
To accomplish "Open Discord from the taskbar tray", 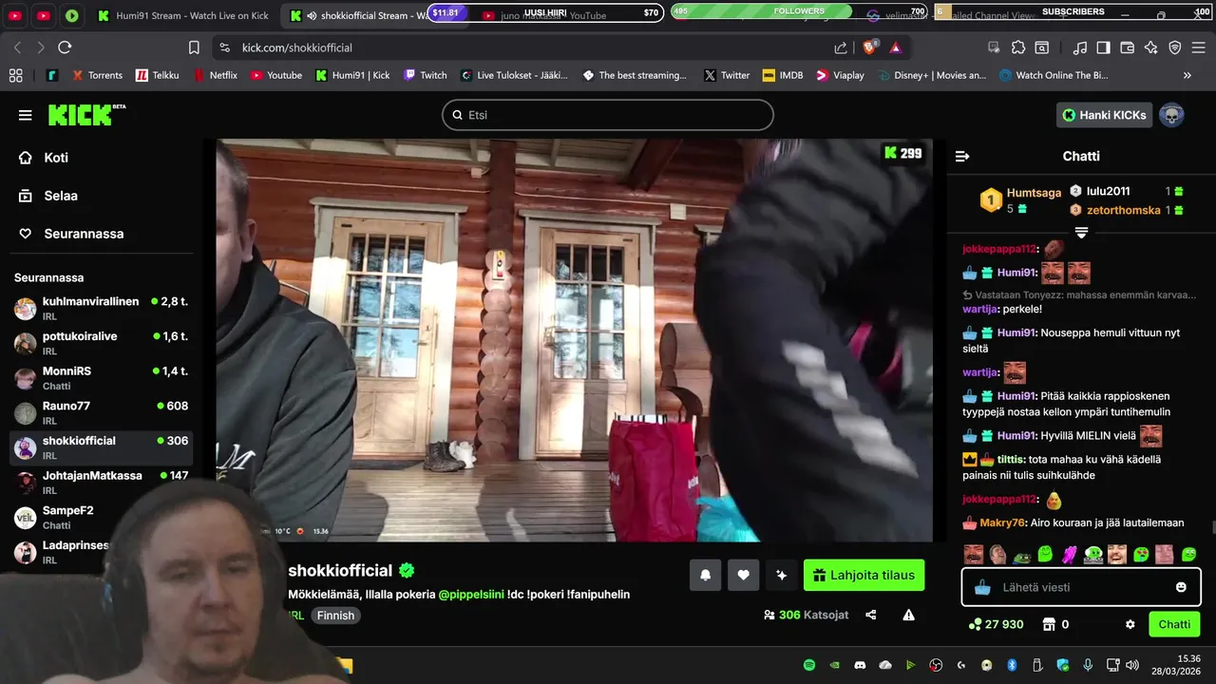I will (x=860, y=665).
